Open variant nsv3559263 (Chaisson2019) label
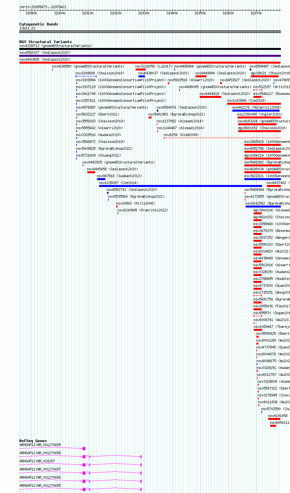The image size is (290, 493). point(100,121)
